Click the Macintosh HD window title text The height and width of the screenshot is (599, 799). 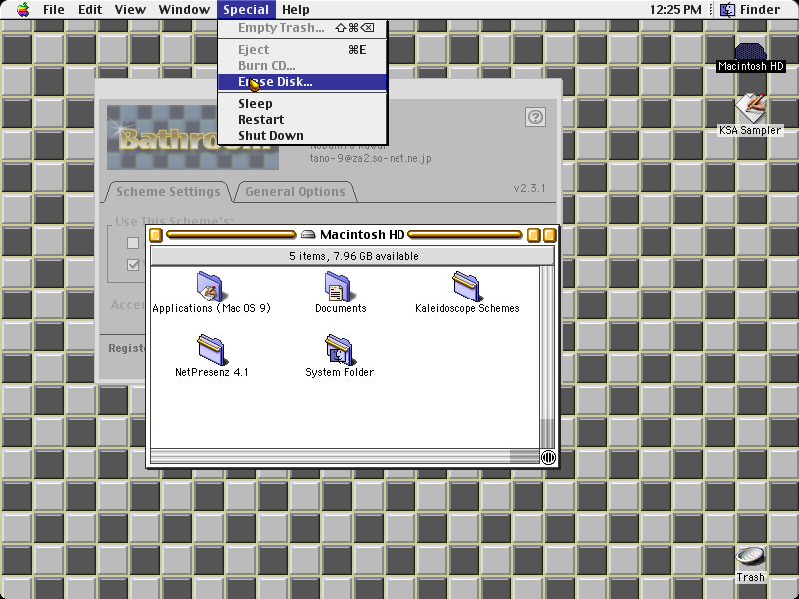[362, 235]
